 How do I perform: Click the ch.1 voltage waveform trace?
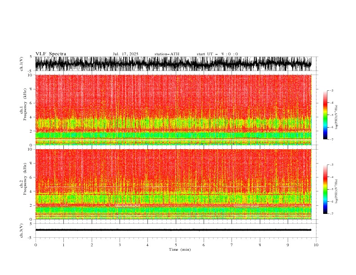pos(173,64)
